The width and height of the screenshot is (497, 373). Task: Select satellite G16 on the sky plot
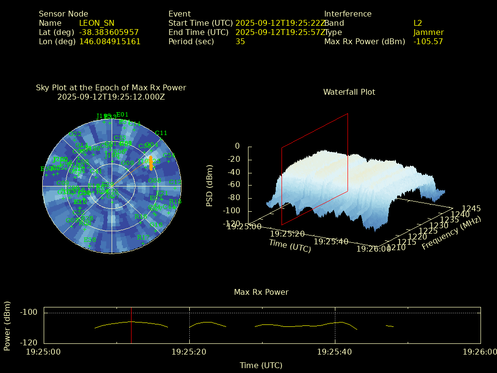coord(156,225)
